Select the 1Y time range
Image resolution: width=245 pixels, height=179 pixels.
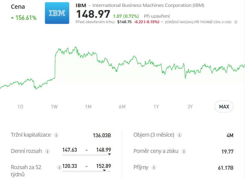(x=156, y=107)
